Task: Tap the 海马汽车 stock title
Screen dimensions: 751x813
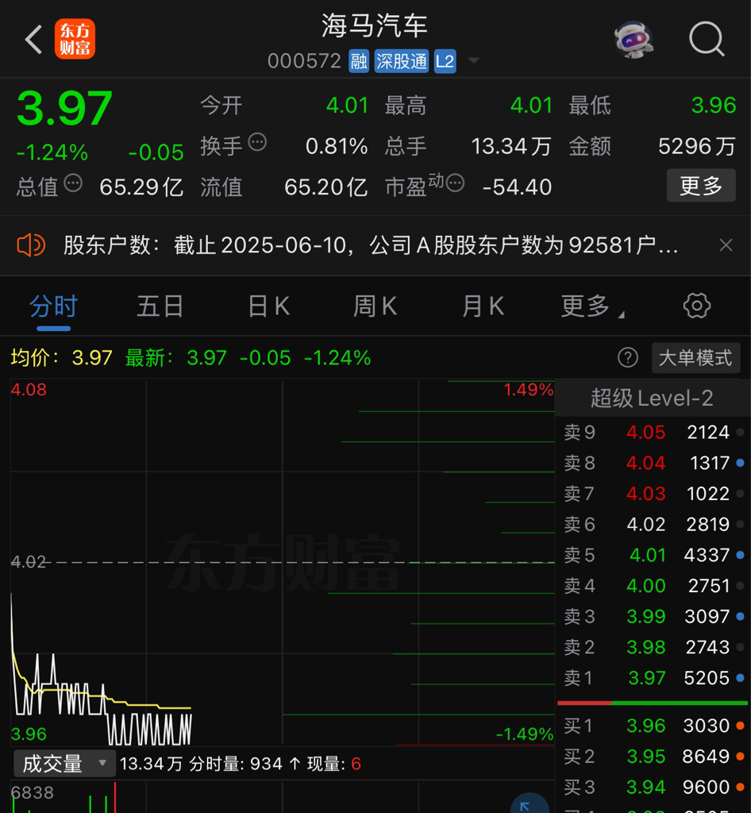Action: (x=374, y=25)
